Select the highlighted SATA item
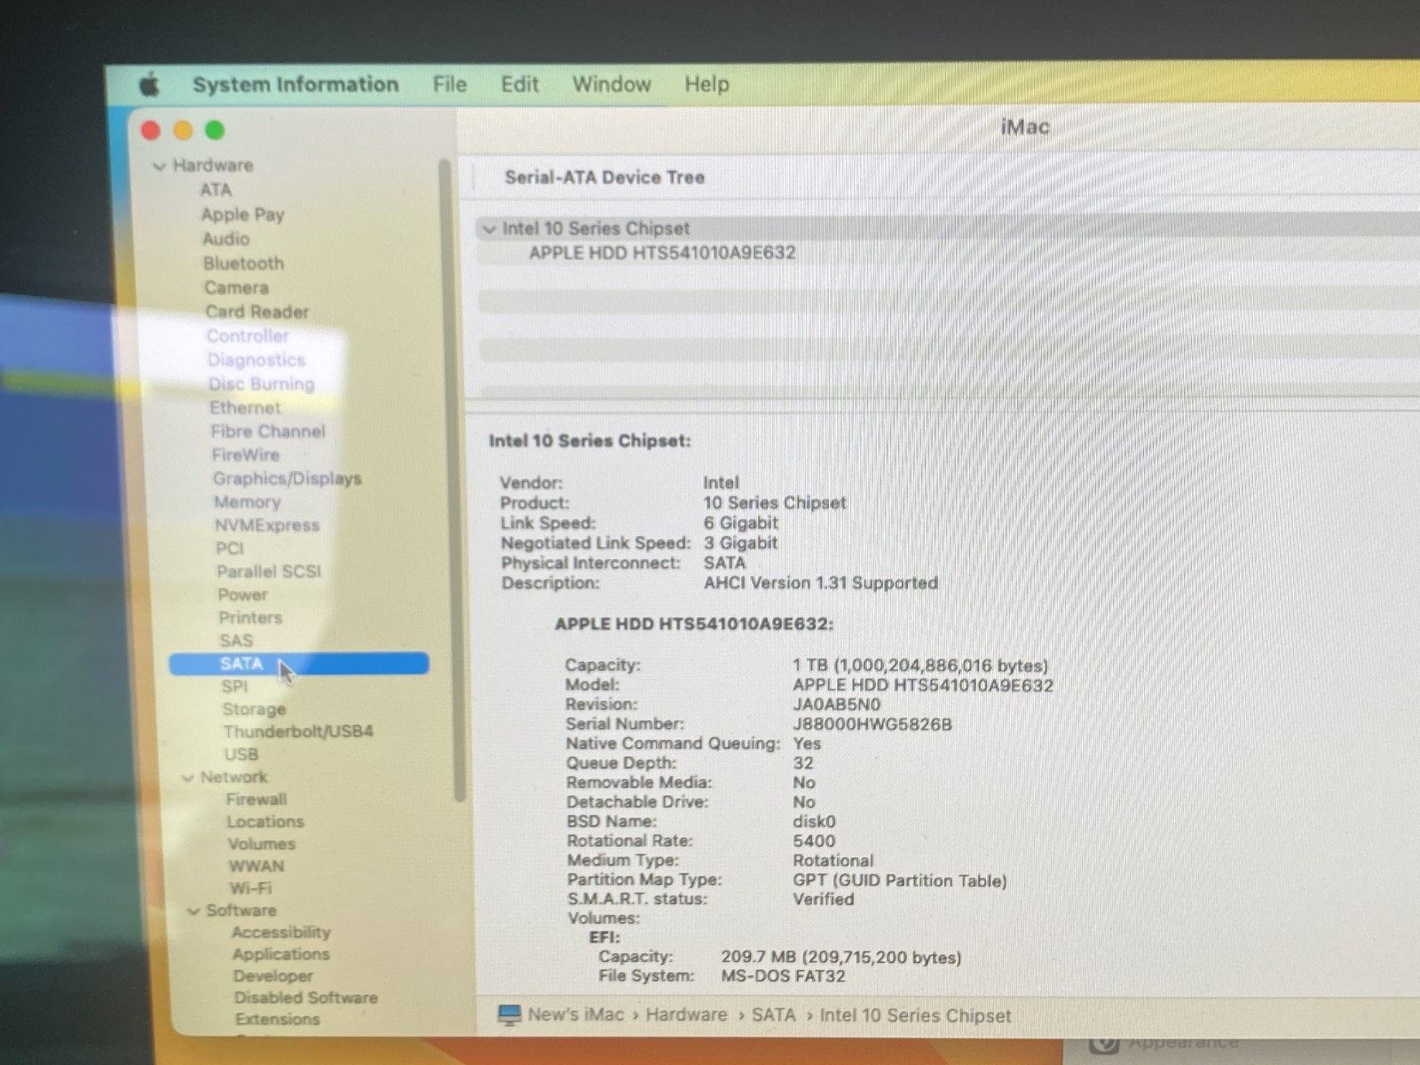The image size is (1420, 1065). (299, 664)
